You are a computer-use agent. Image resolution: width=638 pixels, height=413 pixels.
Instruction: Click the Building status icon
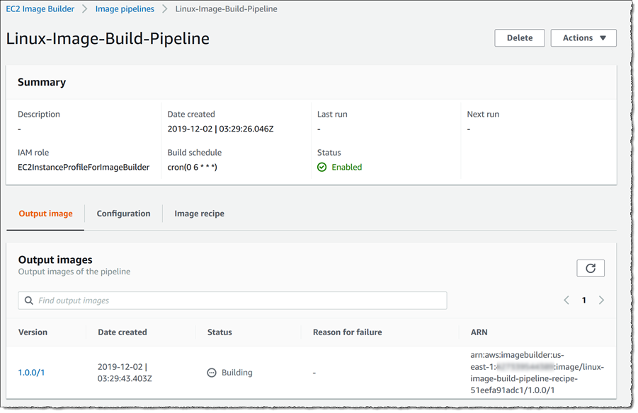click(212, 373)
